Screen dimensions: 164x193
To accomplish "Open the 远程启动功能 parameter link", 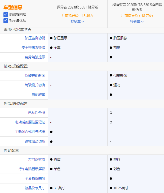I will (35, 141).
